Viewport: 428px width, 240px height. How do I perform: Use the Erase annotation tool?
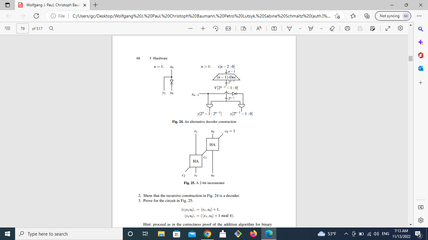click(332, 28)
